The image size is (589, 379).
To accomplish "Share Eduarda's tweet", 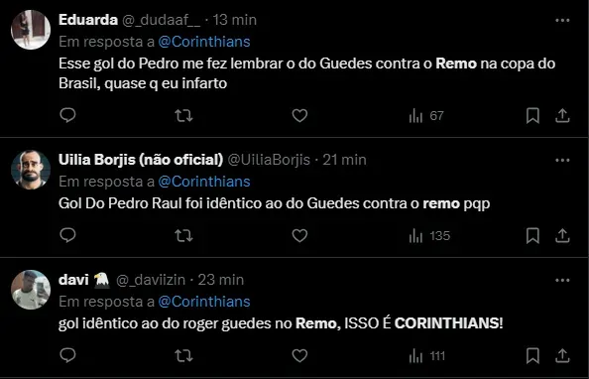I will 562,115.
